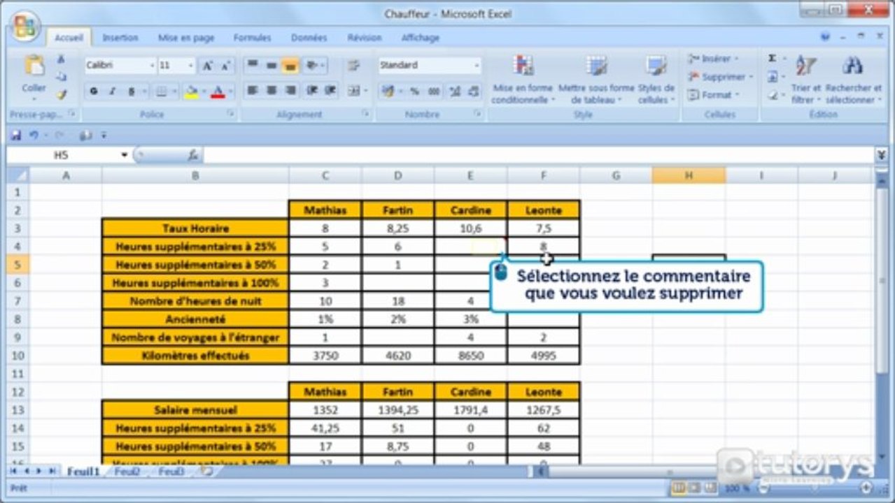Click the insert function fx icon

(192, 155)
